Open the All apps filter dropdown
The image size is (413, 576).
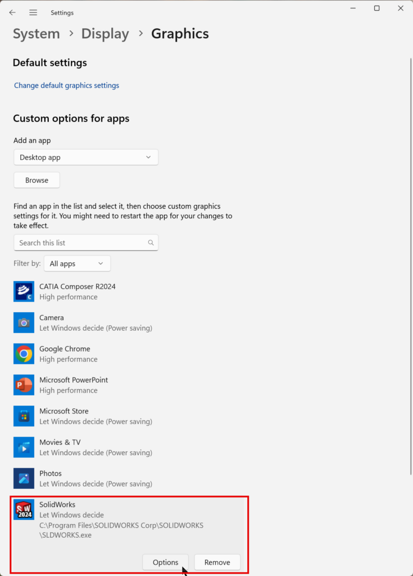pos(77,264)
